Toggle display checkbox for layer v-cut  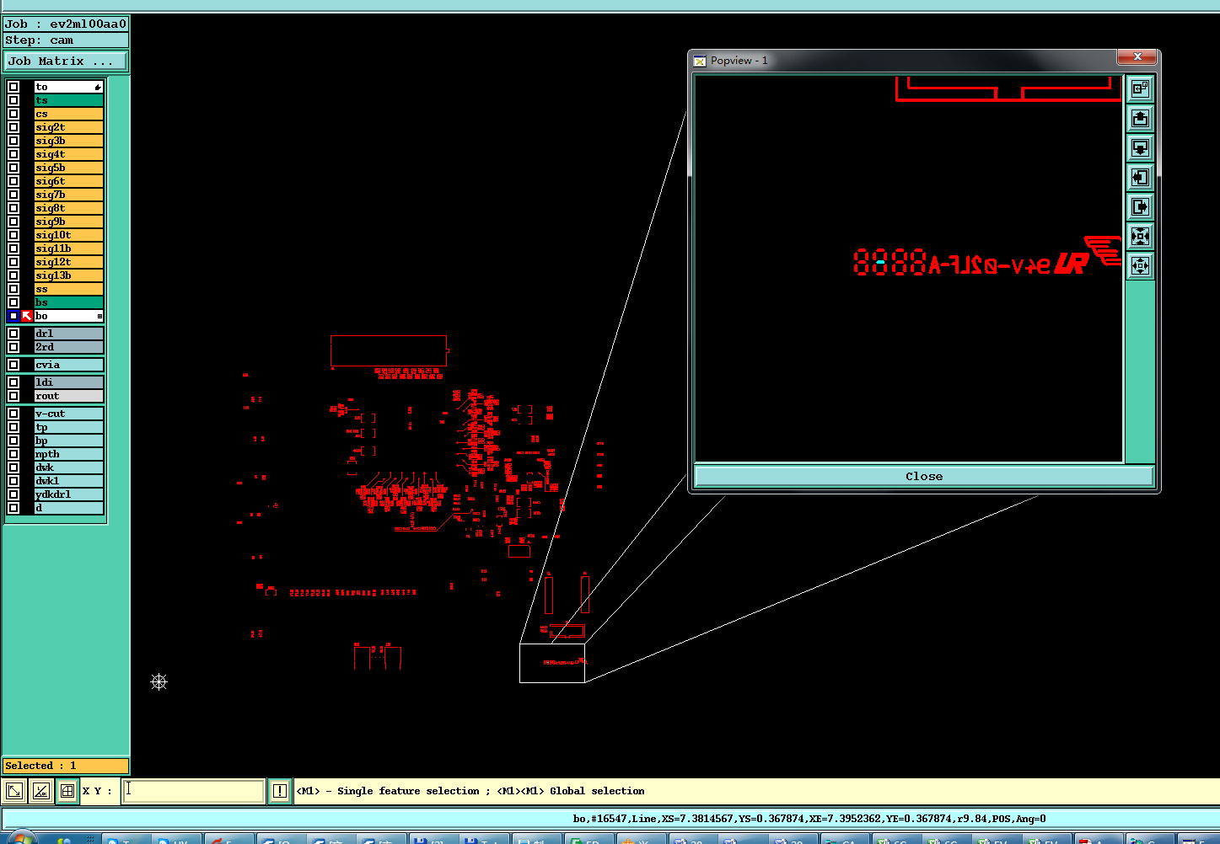pyautogui.click(x=13, y=414)
